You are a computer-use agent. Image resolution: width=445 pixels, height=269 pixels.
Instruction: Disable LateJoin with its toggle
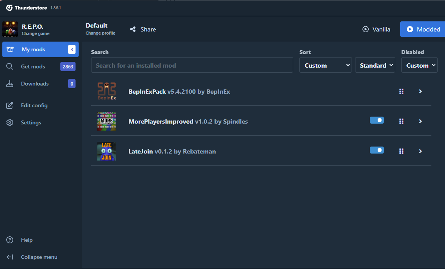(x=376, y=150)
